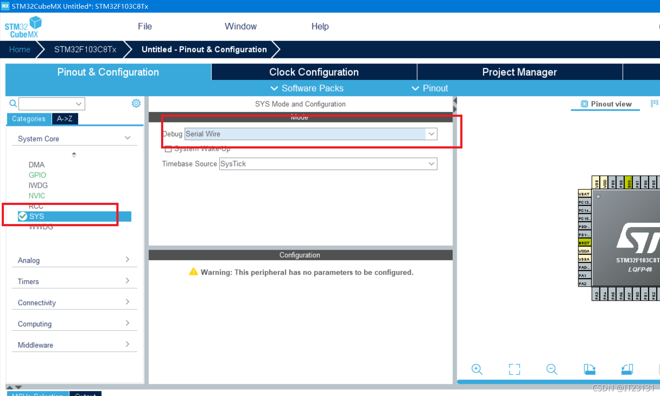660x396 pixels.
Task: Click the search magnifier icon
Action: 13,103
